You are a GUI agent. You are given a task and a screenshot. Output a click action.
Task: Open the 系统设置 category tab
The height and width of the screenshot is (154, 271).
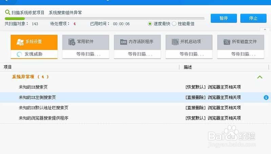(x=34, y=42)
